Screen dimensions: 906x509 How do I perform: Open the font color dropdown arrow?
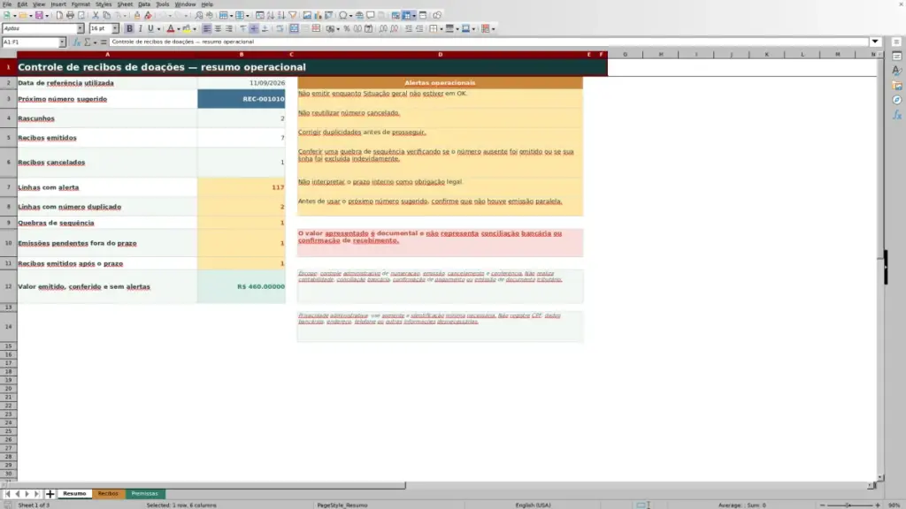(x=179, y=29)
